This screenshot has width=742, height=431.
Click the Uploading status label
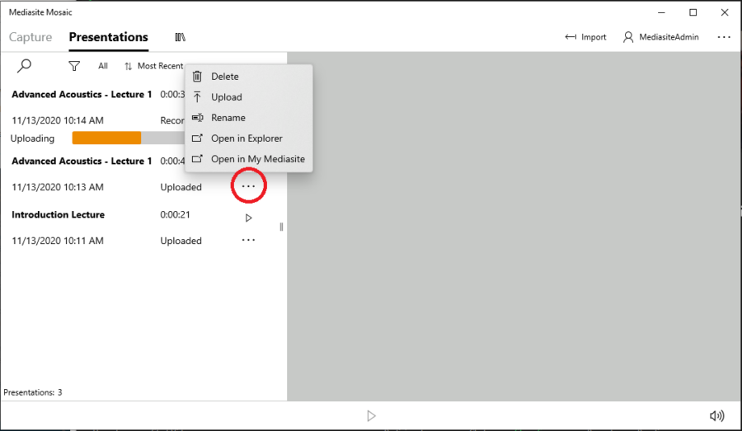coord(32,138)
